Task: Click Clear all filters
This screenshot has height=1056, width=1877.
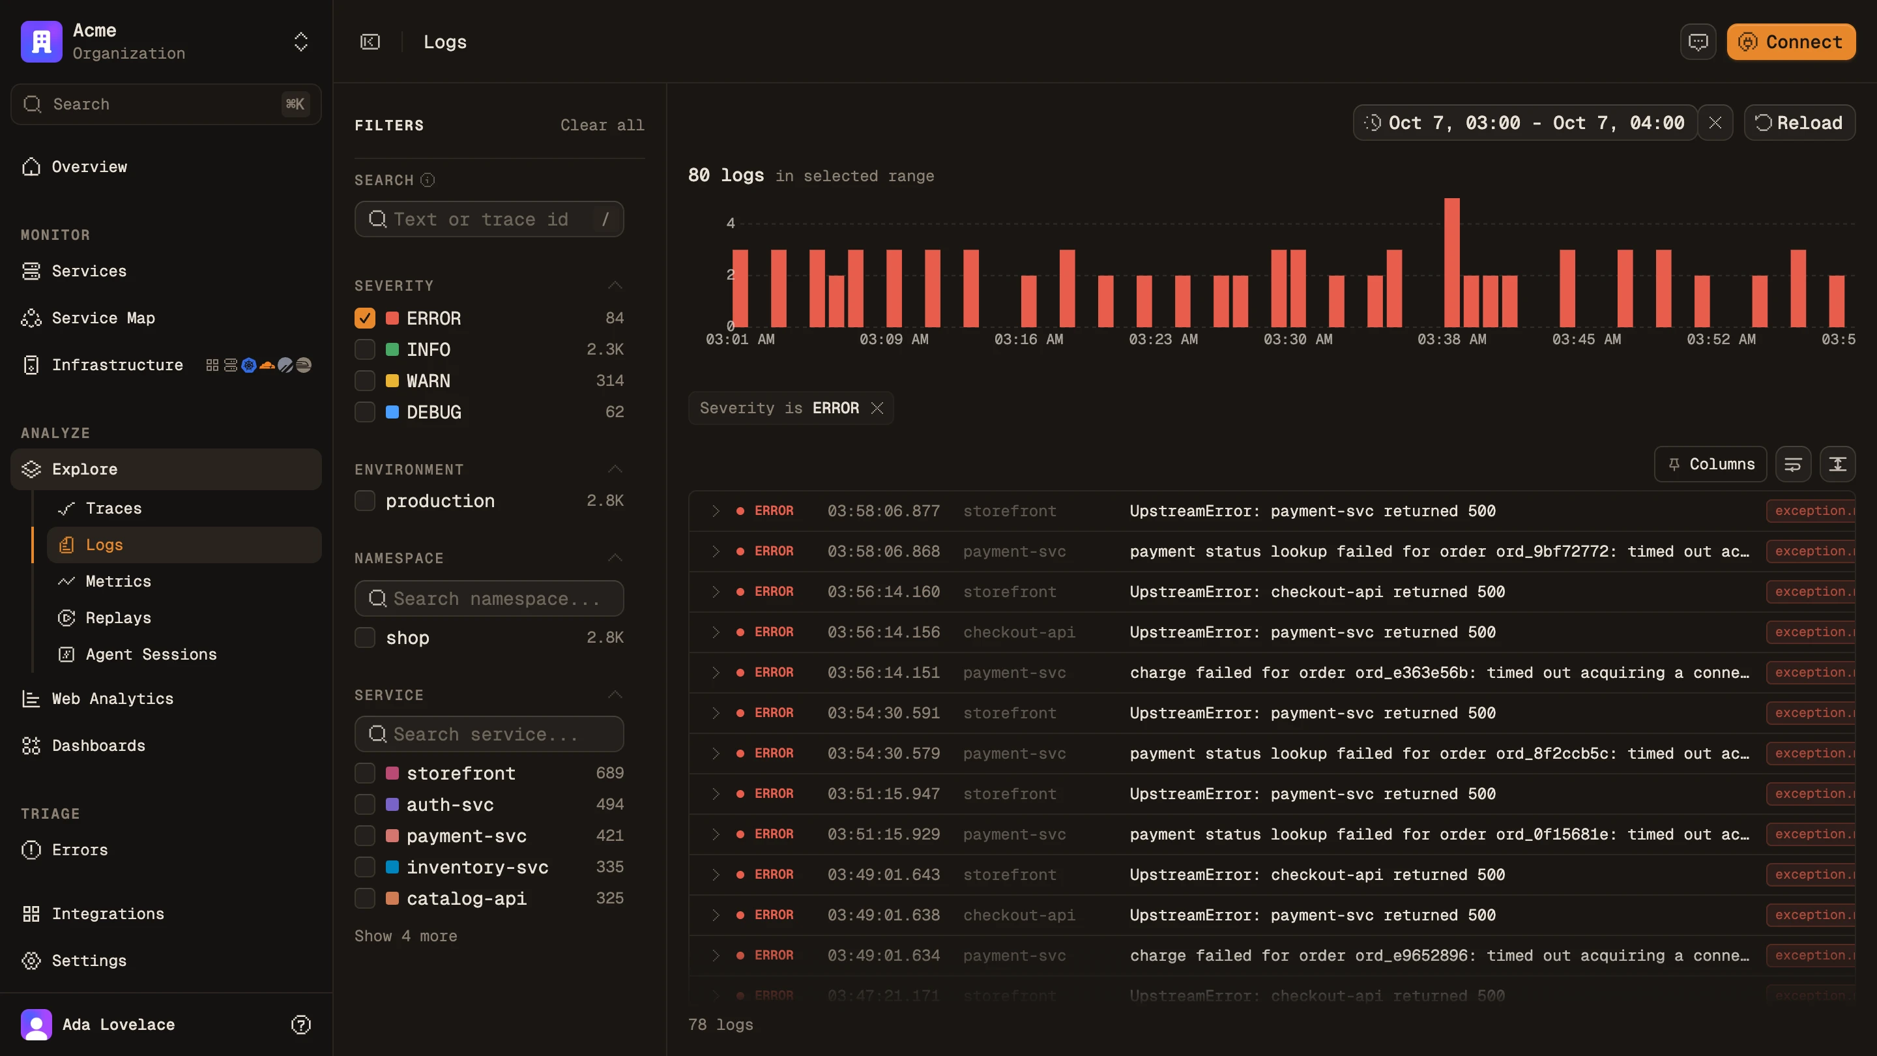Action: coord(602,125)
